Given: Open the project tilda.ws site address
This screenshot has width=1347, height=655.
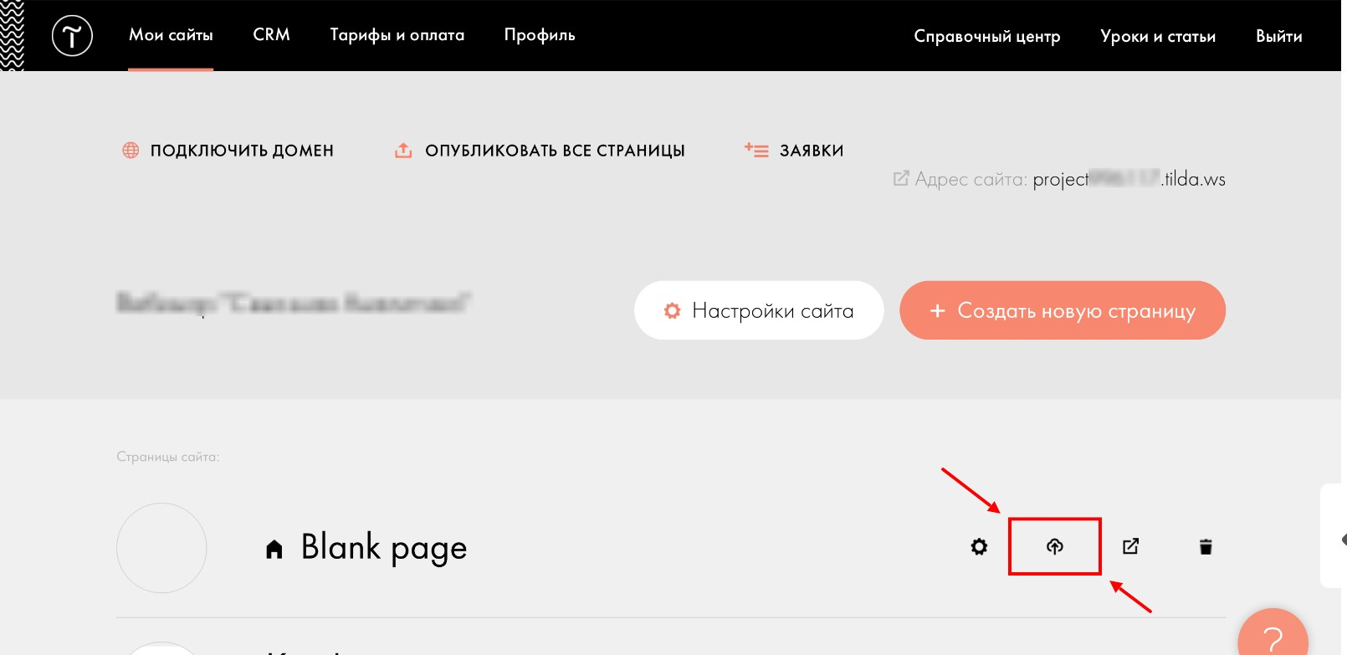Looking at the screenshot, I should 1129,179.
